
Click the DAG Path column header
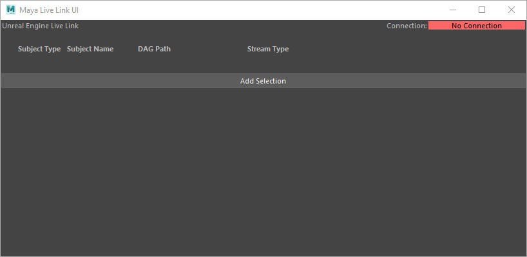pos(154,49)
